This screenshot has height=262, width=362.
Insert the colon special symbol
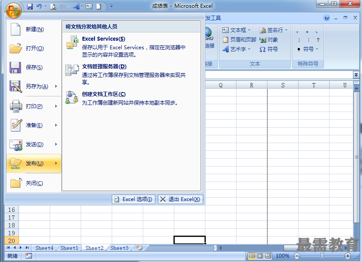(308, 40)
